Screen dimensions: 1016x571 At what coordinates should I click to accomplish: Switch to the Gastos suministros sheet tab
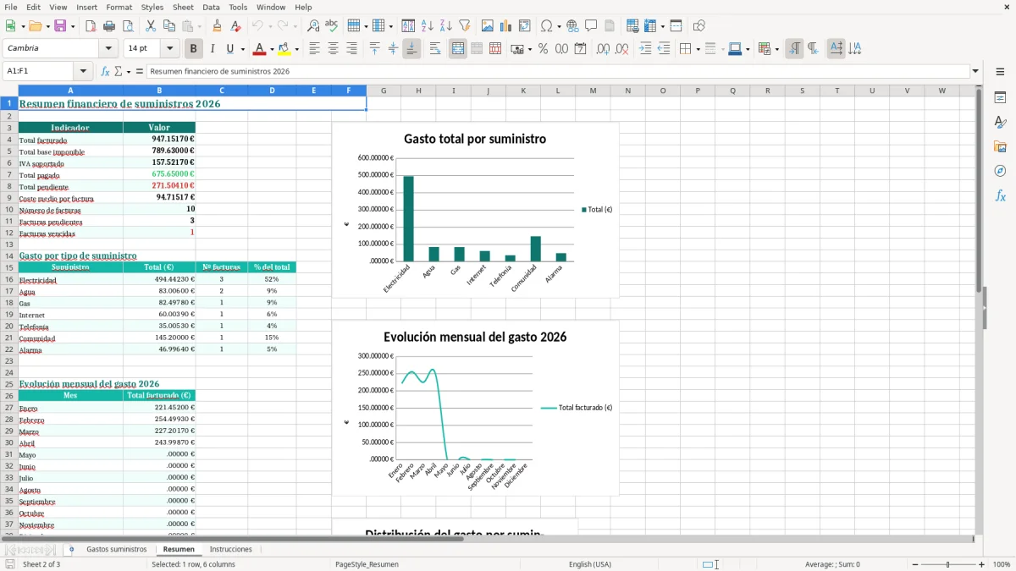117,549
